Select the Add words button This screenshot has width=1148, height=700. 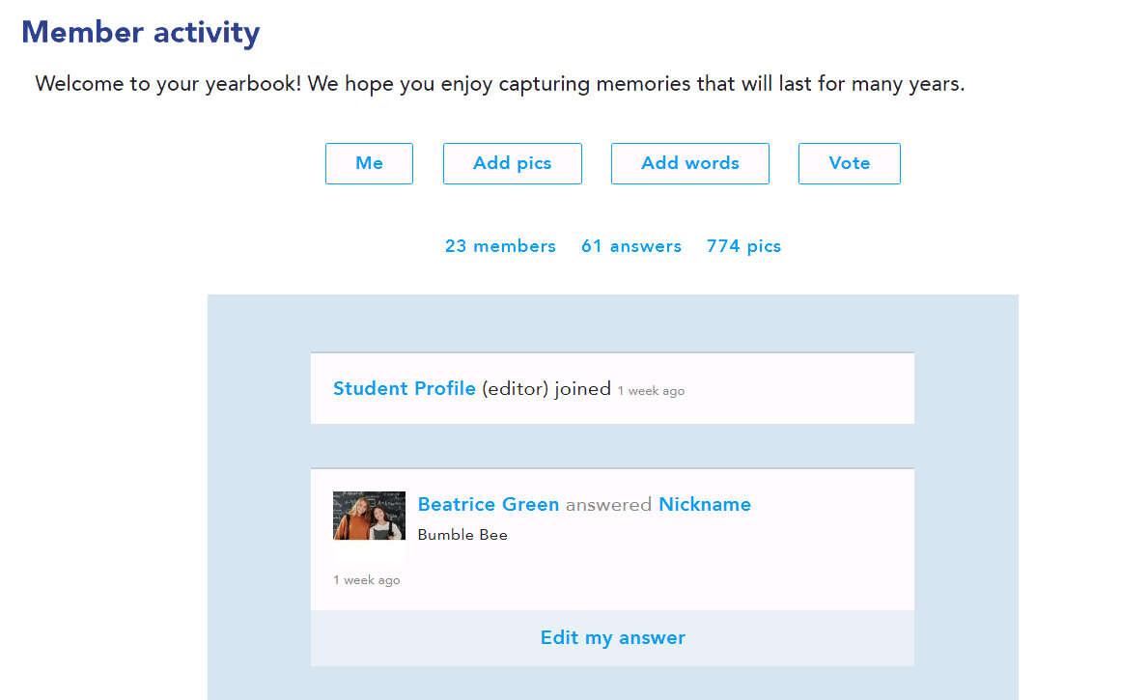point(689,163)
